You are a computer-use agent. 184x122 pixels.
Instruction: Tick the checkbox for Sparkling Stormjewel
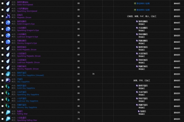tap(3, 10)
